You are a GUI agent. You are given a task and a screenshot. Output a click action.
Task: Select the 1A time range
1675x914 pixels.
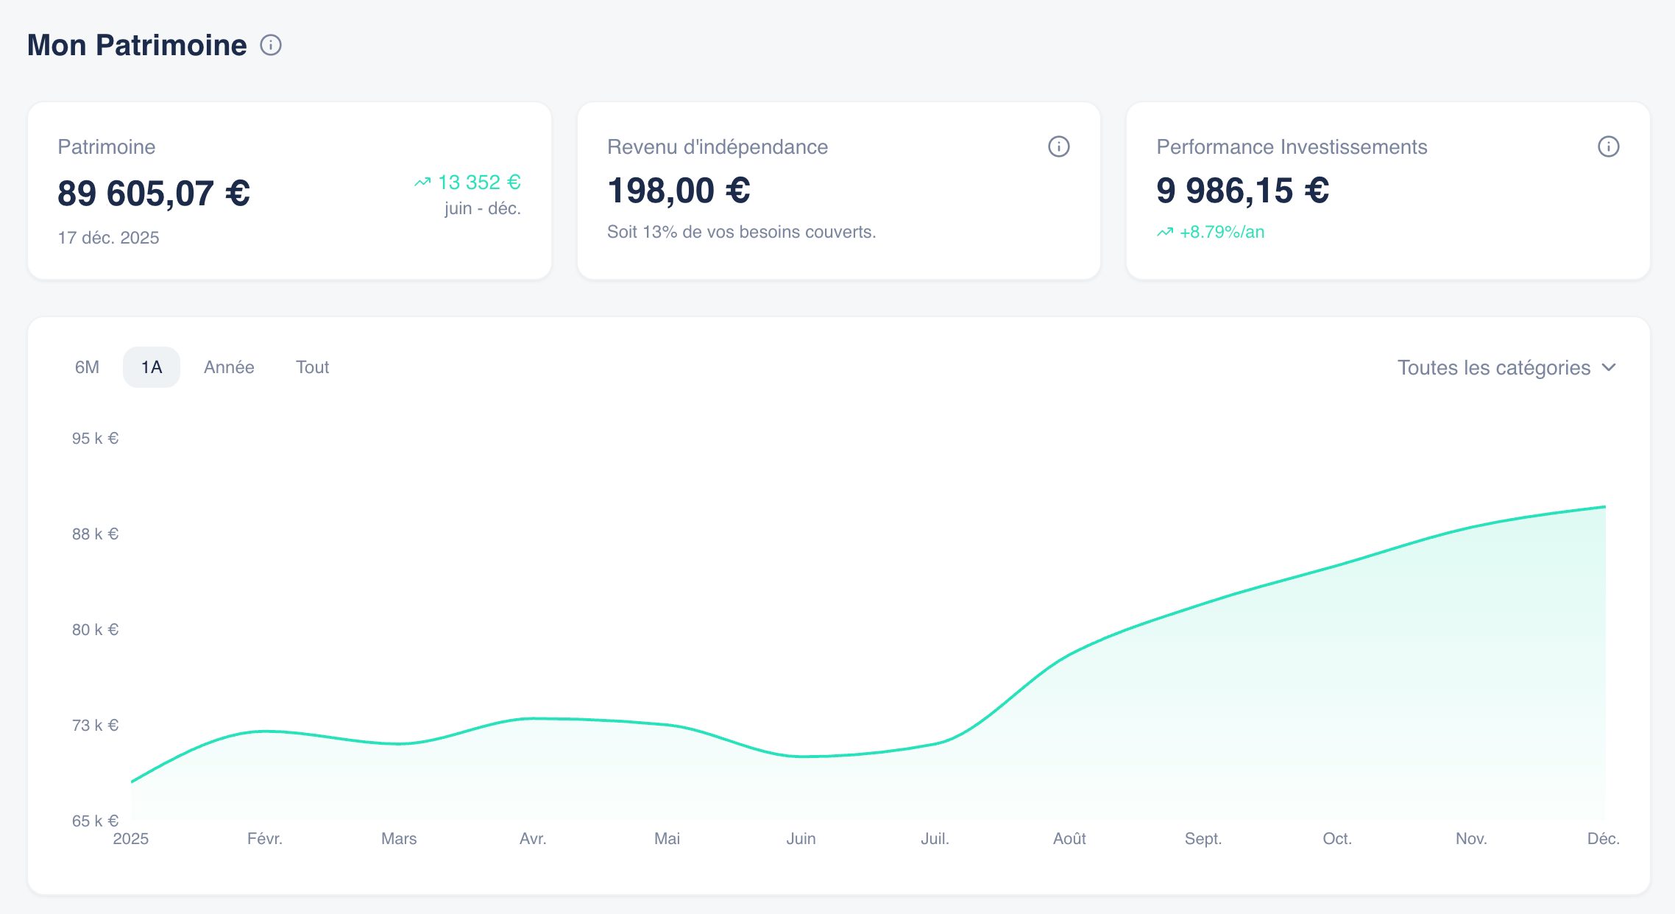pyautogui.click(x=152, y=367)
